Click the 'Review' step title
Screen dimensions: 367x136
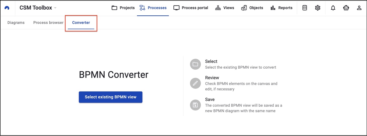pos(212,78)
